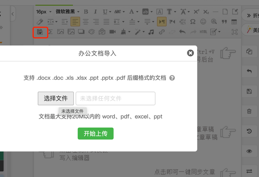The height and width of the screenshot is (177, 259).
Task: Apply strikethrough ABC formatting
Action: [x=118, y=12]
